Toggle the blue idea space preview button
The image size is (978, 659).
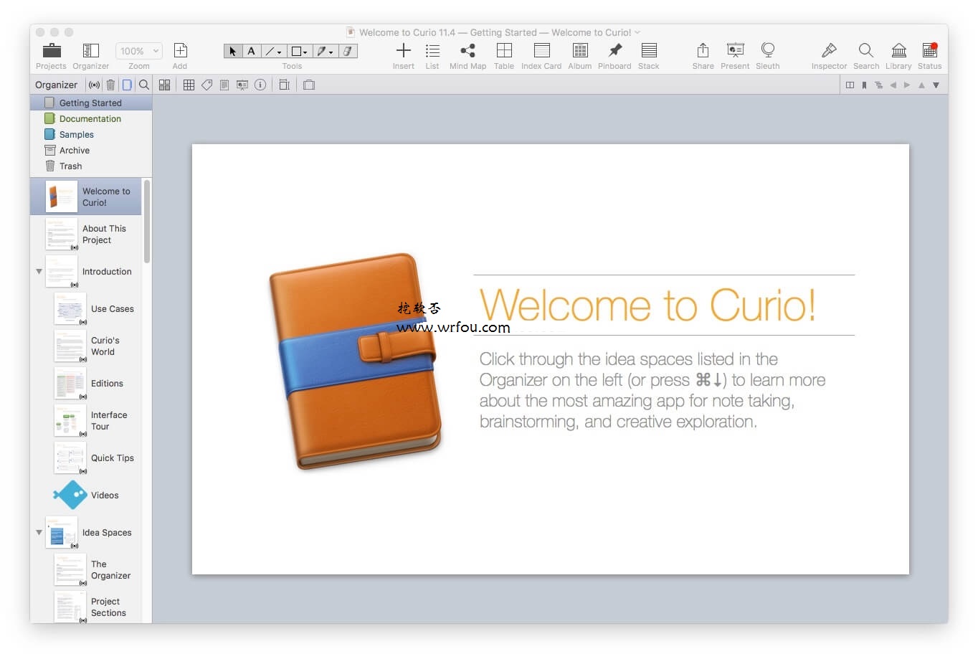[x=127, y=85]
